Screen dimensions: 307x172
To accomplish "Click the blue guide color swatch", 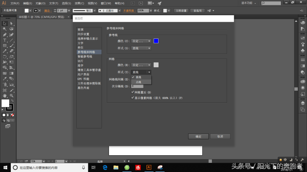I will coord(156,41).
